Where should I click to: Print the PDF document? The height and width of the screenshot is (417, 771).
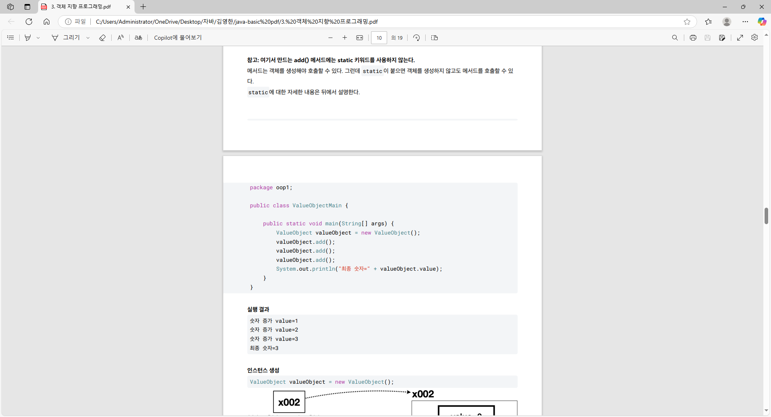point(693,38)
